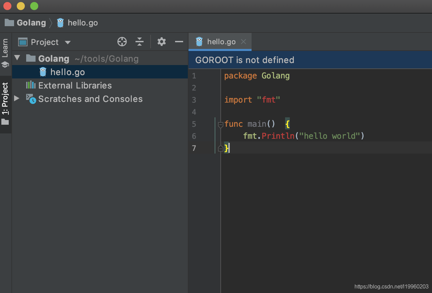
Task: Close the hello.go editor tab
Action: coord(244,42)
